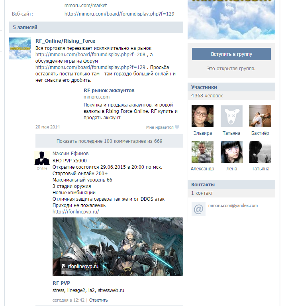This screenshot has height=306, width=284.
Task: Click the external link arrow icon on rfonlinepvp.ru
Action: (63, 266)
